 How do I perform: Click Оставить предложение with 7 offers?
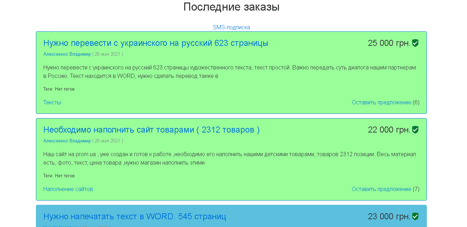coord(381,189)
